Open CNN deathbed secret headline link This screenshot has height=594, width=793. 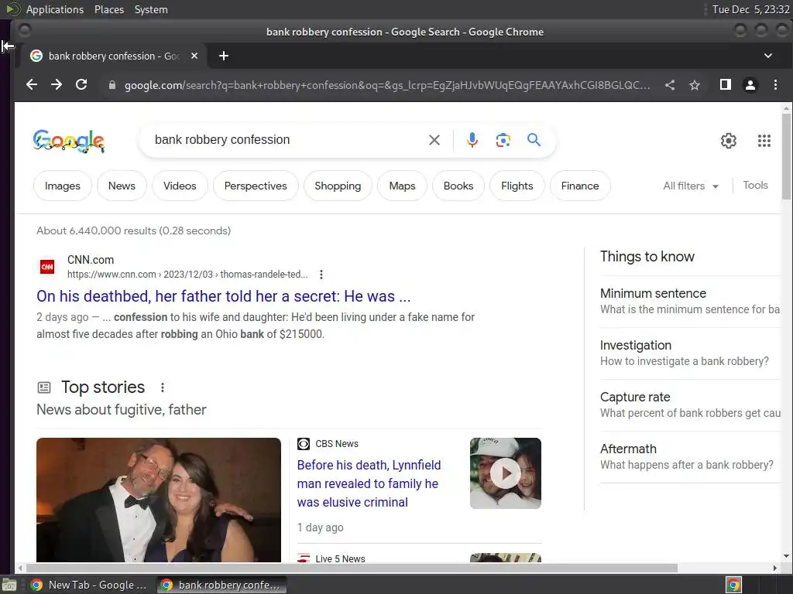click(x=224, y=296)
